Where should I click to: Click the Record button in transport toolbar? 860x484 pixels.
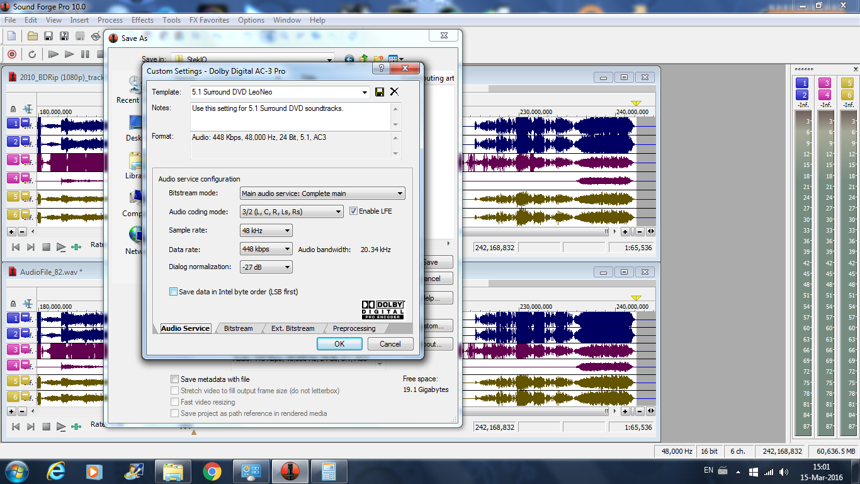(x=11, y=54)
